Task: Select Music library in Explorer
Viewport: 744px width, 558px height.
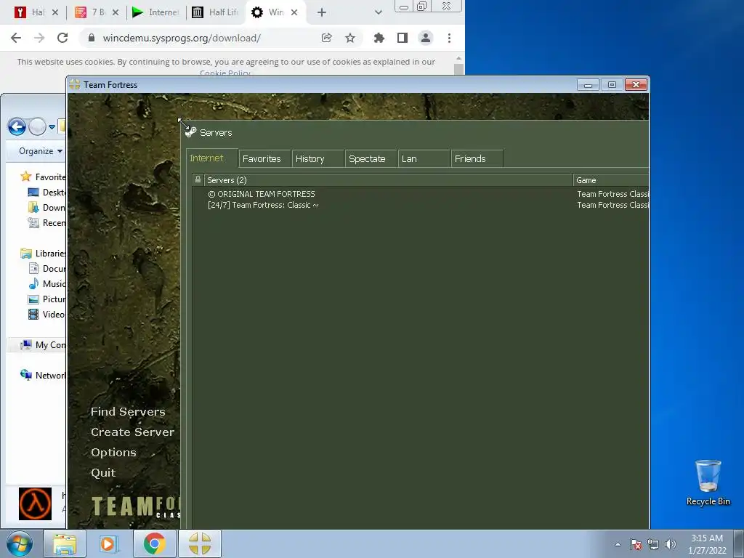Action: (x=46, y=284)
